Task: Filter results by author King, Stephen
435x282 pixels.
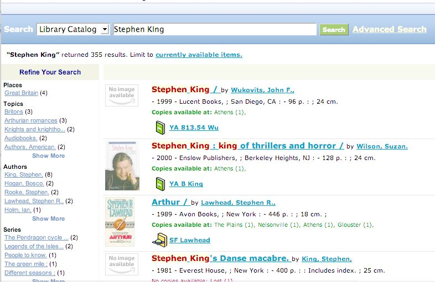Action: [x=23, y=174]
